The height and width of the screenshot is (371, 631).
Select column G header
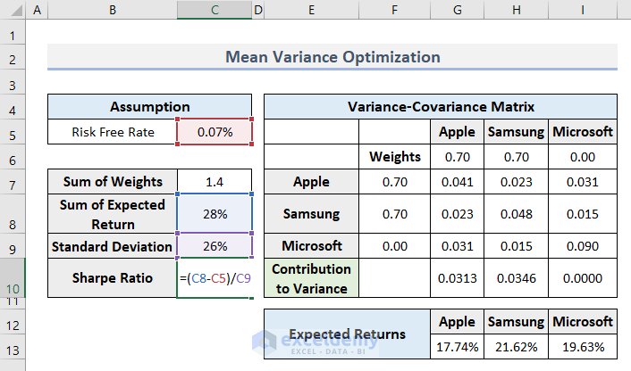pyautogui.click(x=458, y=10)
